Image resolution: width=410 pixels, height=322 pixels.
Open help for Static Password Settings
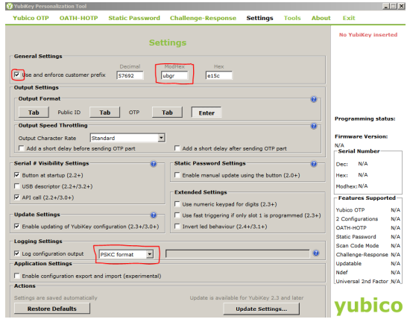[x=314, y=164]
